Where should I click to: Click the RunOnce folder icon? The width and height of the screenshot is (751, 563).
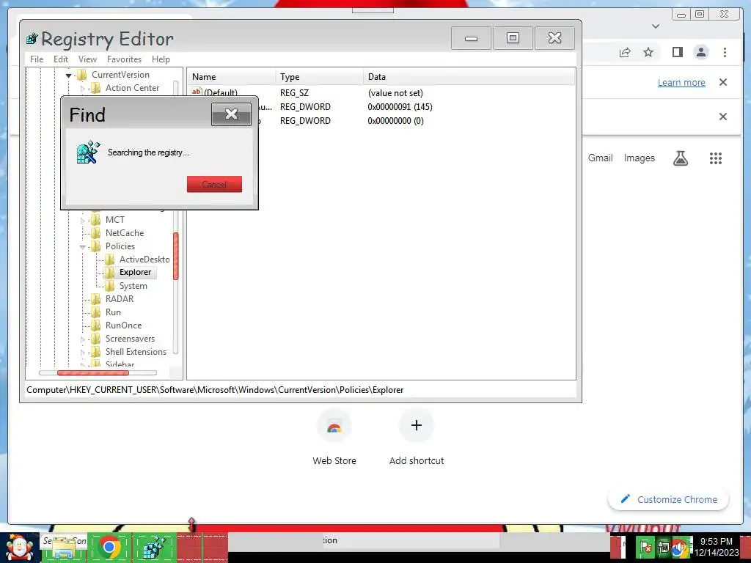[96, 325]
